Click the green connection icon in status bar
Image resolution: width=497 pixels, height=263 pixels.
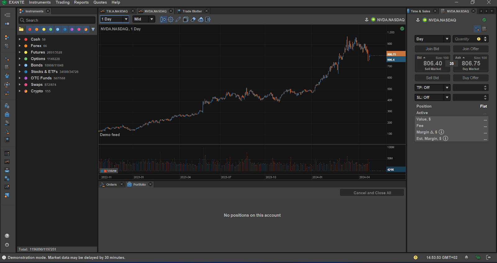[x=478, y=257]
